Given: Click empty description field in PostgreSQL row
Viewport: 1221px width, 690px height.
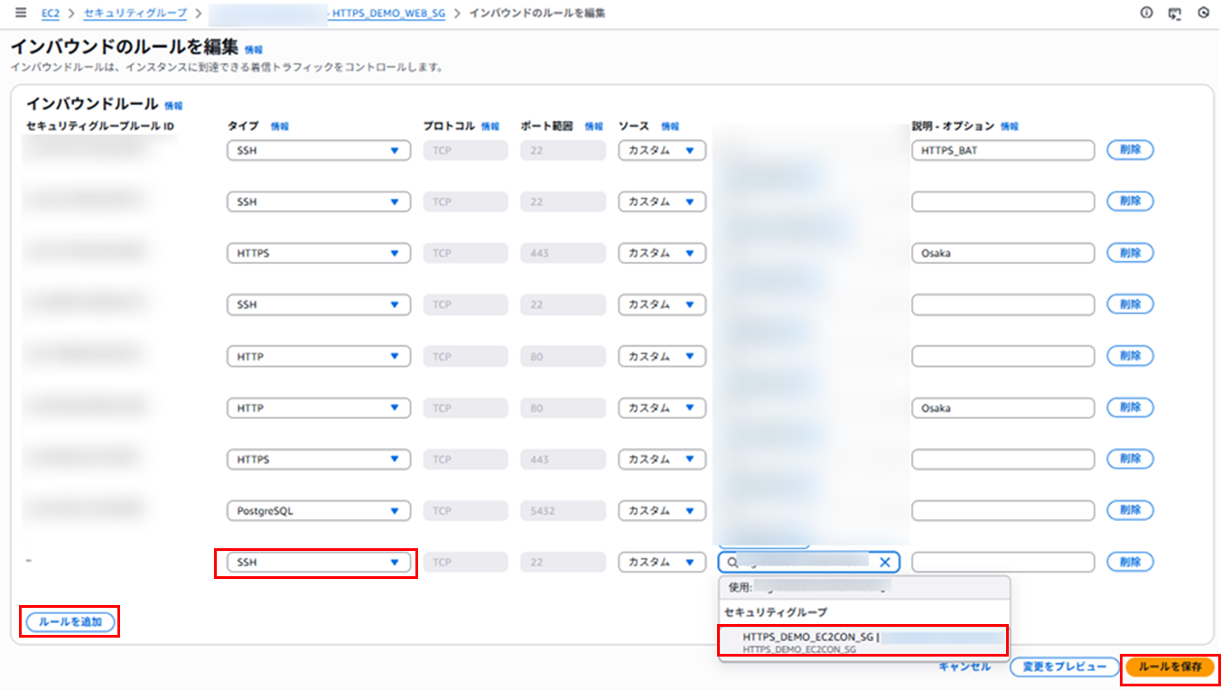Looking at the screenshot, I should click(x=1003, y=511).
